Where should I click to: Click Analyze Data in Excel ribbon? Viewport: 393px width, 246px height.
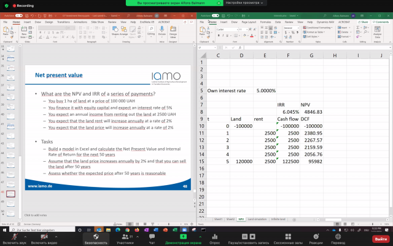[x=376, y=34]
